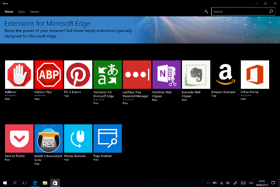The image size is (280, 187).
Task: Click the star rating under Office Online
Action: click(246, 95)
